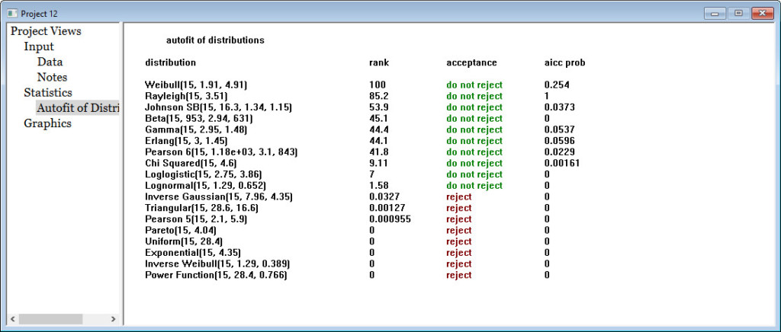781x332 pixels.
Task: Open the Data view
Action: 50,62
